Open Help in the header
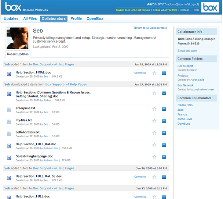223x199 pixels. click(x=196, y=10)
